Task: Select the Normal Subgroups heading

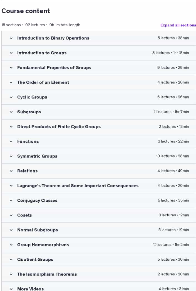Action: tap(38, 230)
